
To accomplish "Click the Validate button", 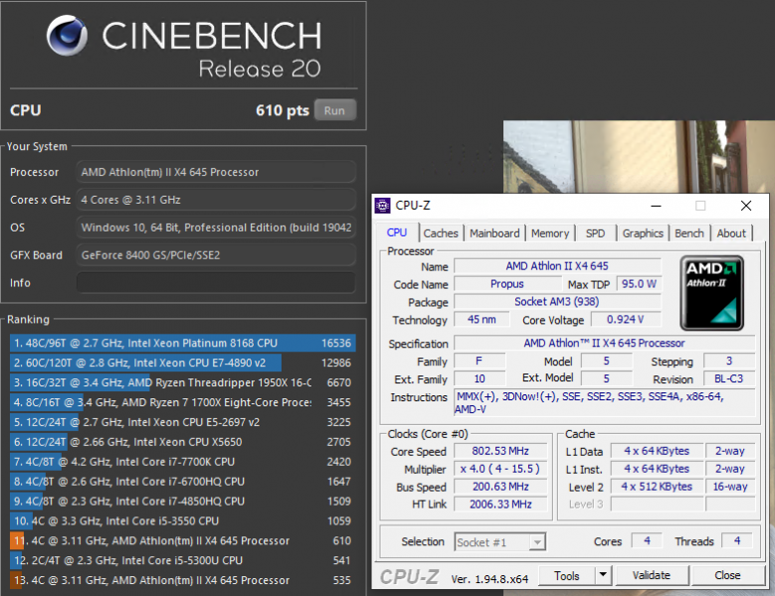I will click(651, 575).
